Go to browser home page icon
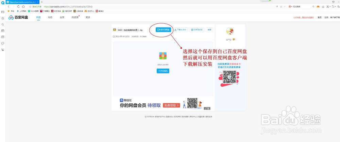340x142 pixels. (x=23, y=7)
